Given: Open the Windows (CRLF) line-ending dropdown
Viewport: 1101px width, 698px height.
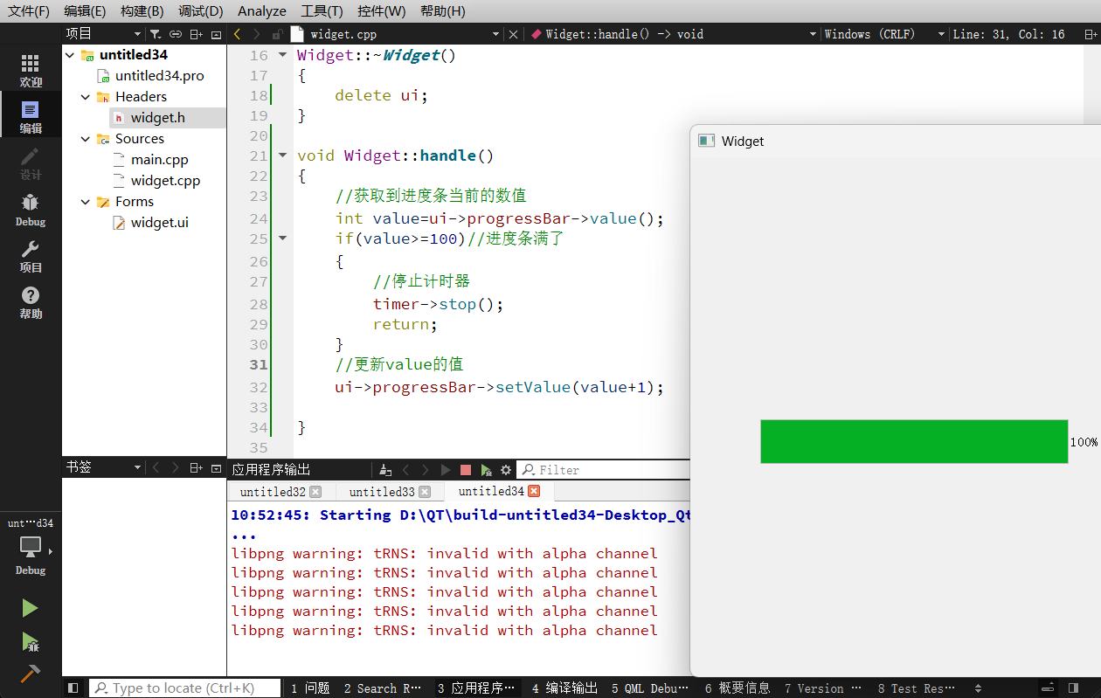Looking at the screenshot, I should (x=884, y=34).
